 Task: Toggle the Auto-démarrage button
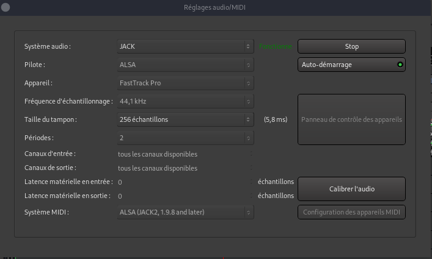coord(345,65)
